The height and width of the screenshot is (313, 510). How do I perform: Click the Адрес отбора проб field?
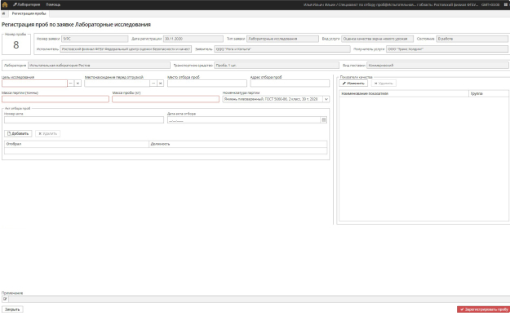click(x=290, y=84)
